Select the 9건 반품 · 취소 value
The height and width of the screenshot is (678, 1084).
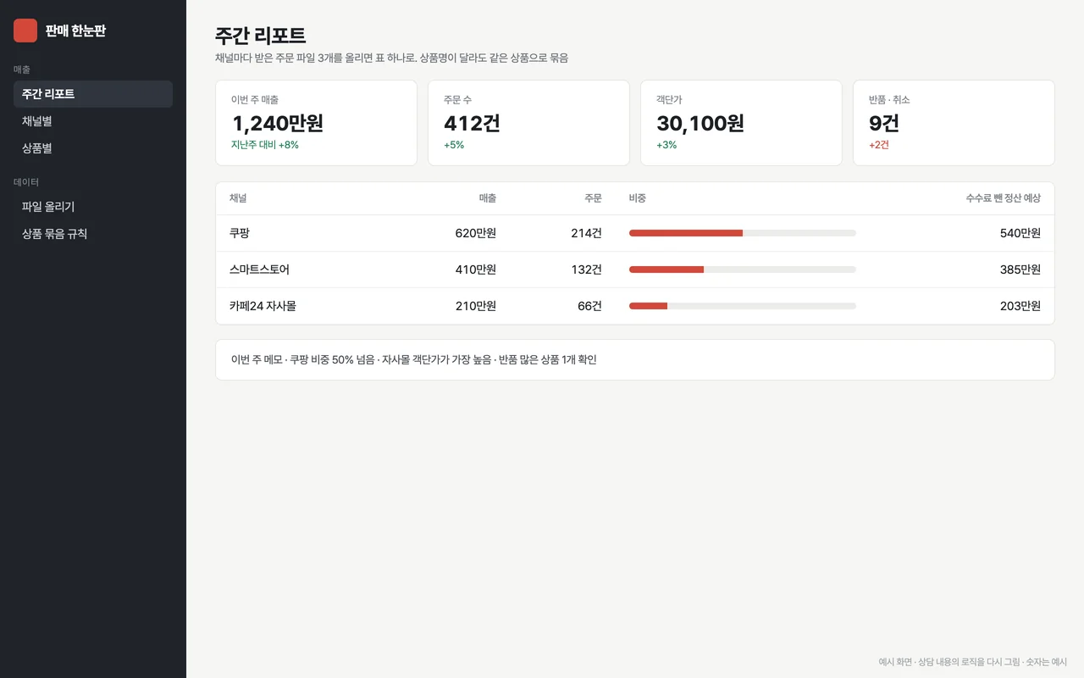(x=884, y=124)
